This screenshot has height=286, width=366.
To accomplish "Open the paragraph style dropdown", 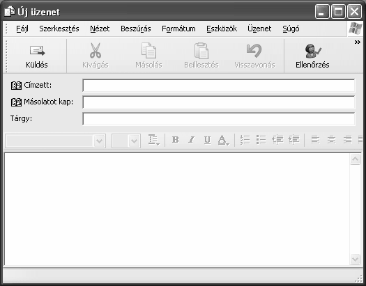I will pyautogui.click(x=154, y=140).
